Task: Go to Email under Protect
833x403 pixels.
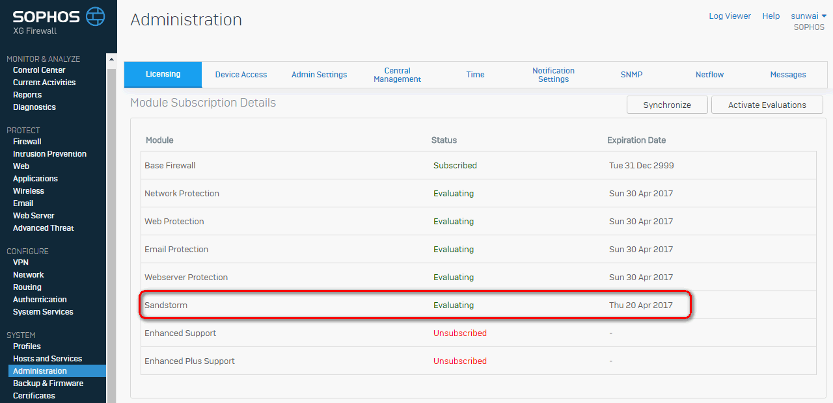Action: 23,203
